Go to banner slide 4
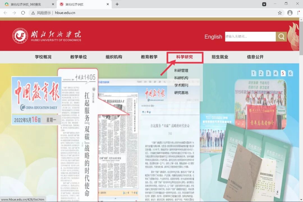 pos(276,73)
